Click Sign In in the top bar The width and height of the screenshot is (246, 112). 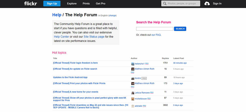coord(217,3)
